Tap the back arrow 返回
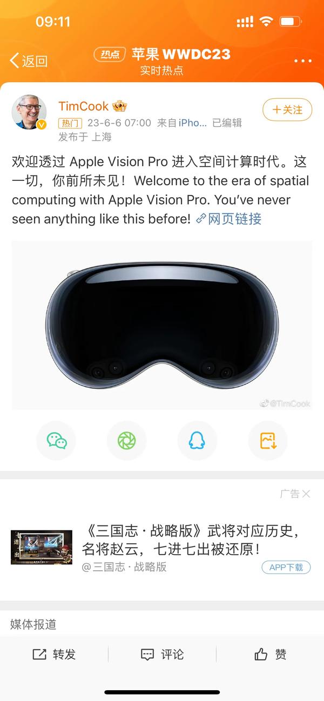Viewport: 324px width, 701px height. pos(29,61)
